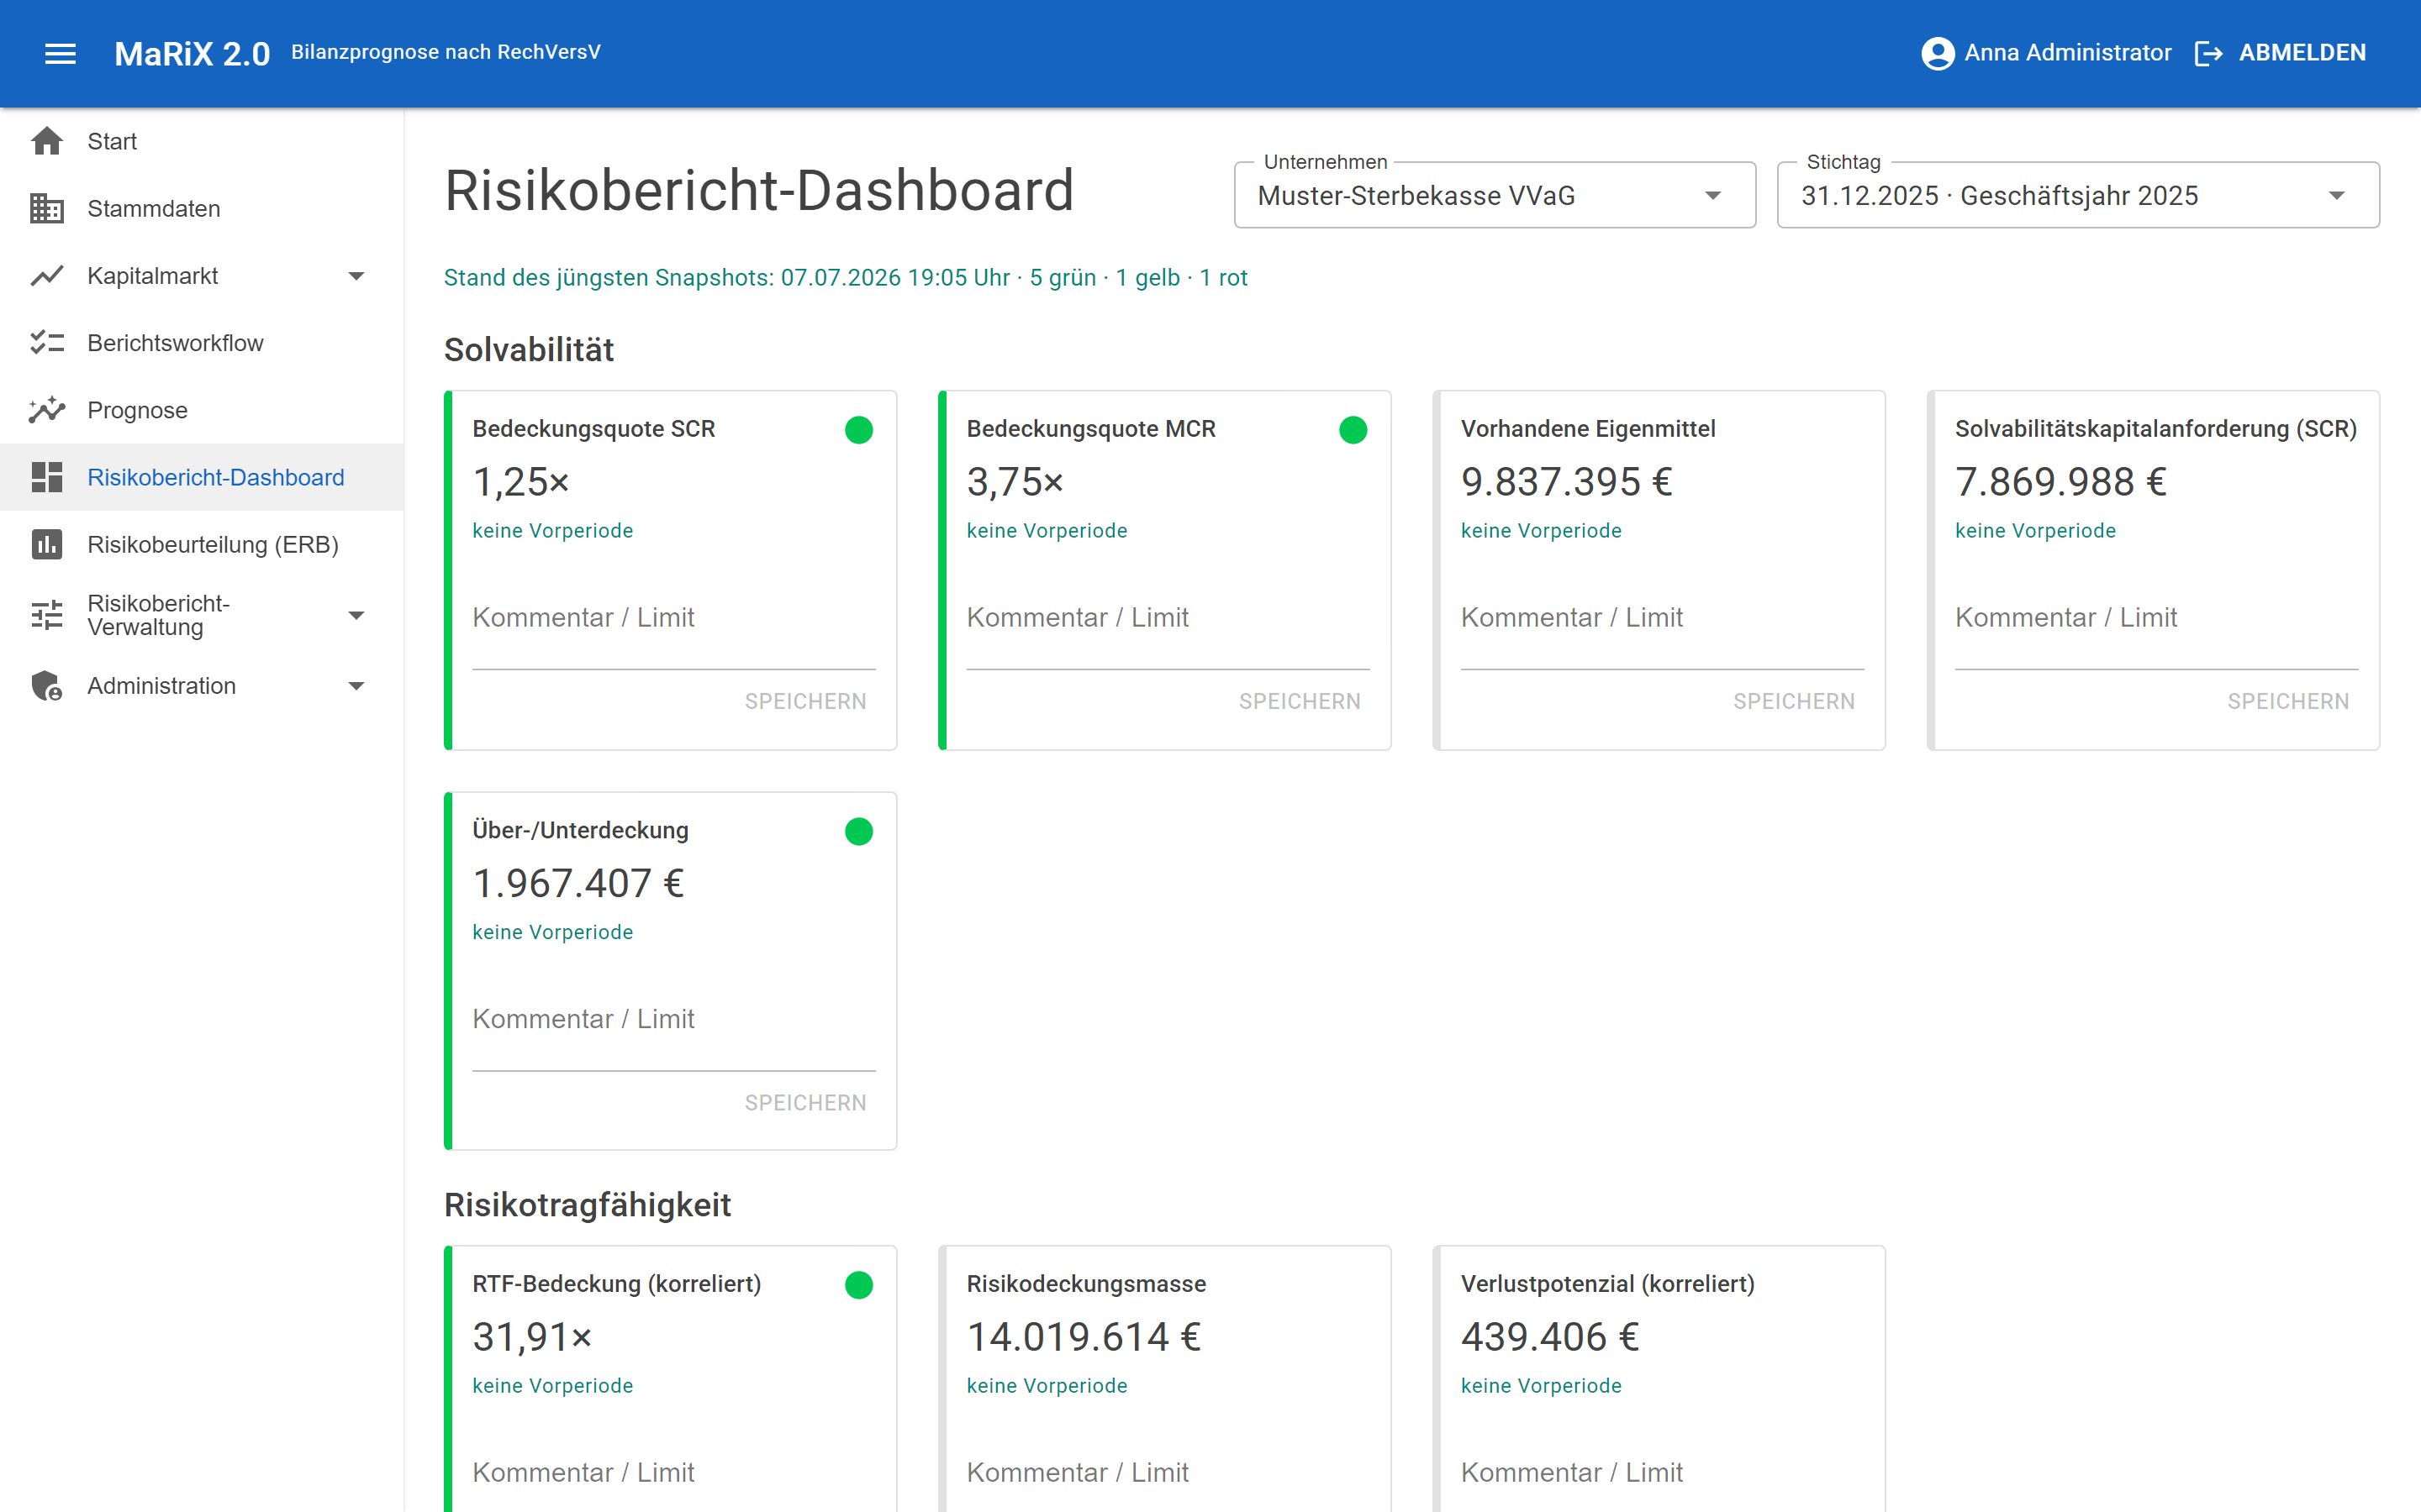Click value 9.837.395 €
This screenshot has width=2421, height=1512.
click(1567, 482)
